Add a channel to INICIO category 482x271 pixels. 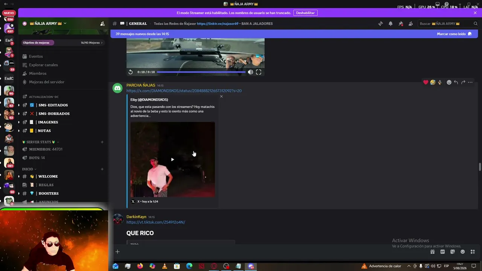click(102, 169)
